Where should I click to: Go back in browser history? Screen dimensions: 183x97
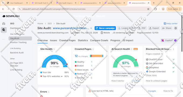[3, 9]
